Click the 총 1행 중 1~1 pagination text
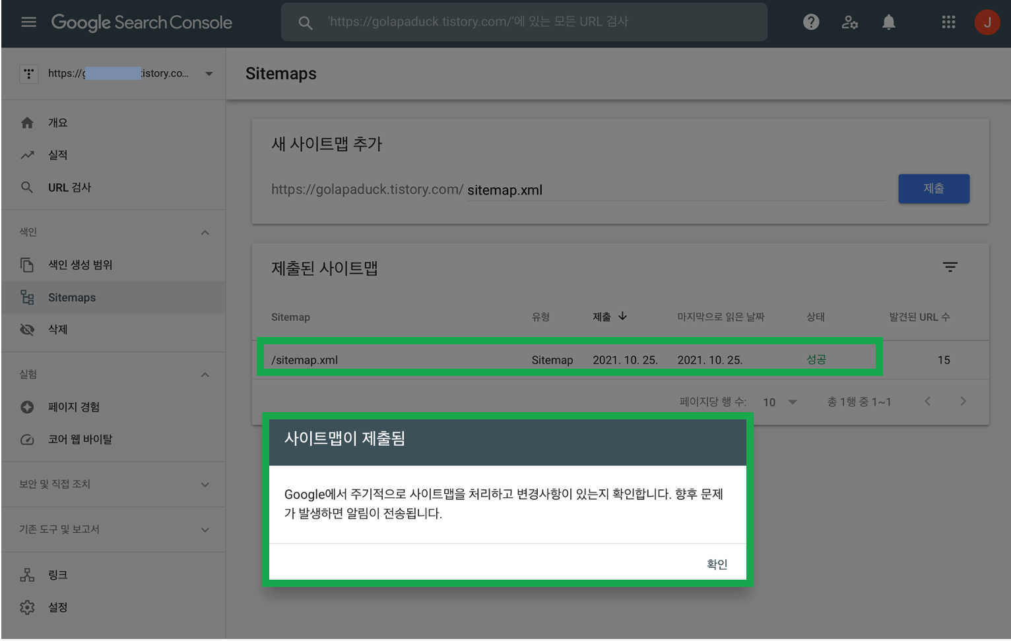Image resolution: width=1011 pixels, height=641 pixels. [859, 402]
